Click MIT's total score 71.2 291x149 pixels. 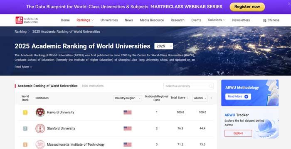[180, 144]
